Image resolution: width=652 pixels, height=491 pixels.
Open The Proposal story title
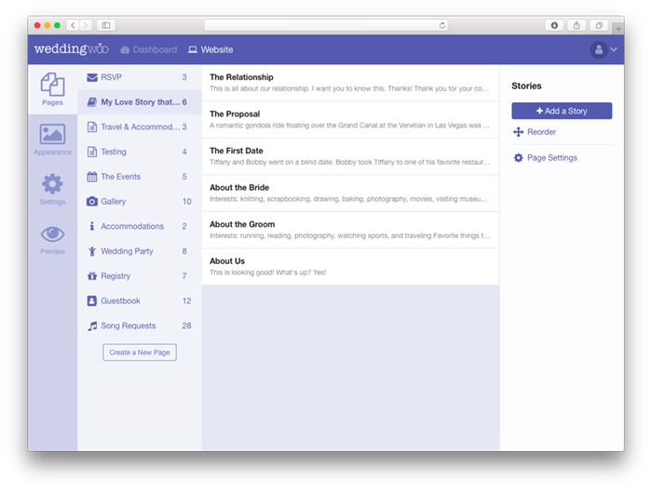[x=235, y=114]
